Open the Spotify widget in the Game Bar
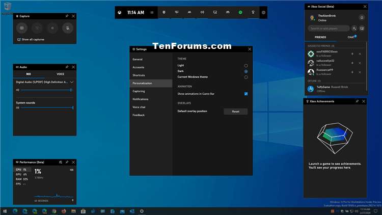 240,12
